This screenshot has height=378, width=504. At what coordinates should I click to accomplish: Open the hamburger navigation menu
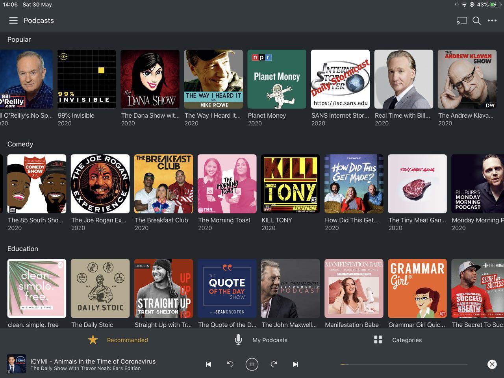pyautogui.click(x=13, y=20)
